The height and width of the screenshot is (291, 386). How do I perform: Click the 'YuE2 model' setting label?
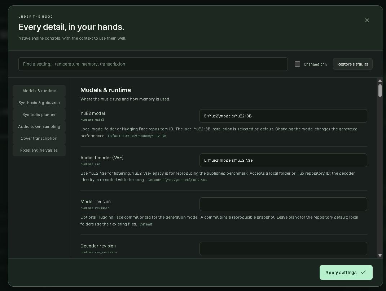coord(93,113)
